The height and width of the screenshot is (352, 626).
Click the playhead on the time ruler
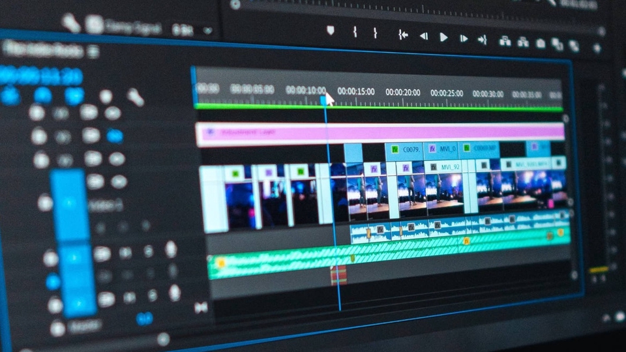(324, 100)
